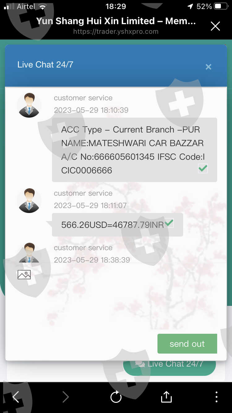Open the green Live Chat 24/7 button
Viewport: 232px width, 413px height.
[169, 364]
